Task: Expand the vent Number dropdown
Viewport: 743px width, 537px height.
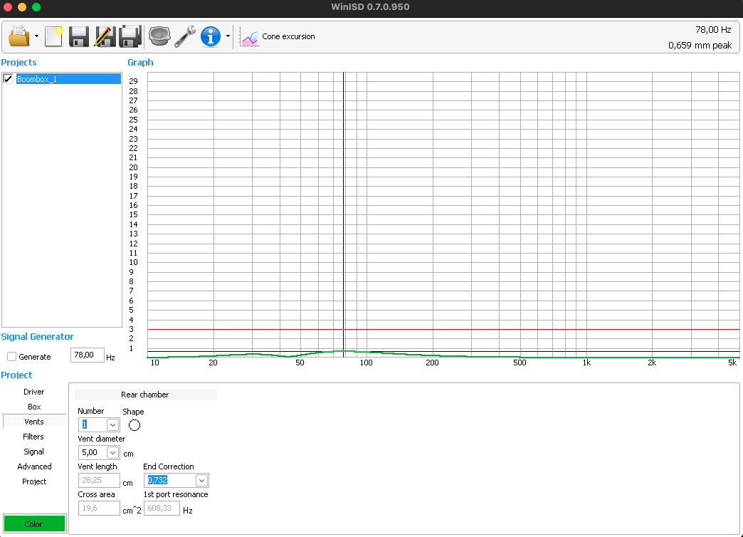Action: click(x=112, y=424)
